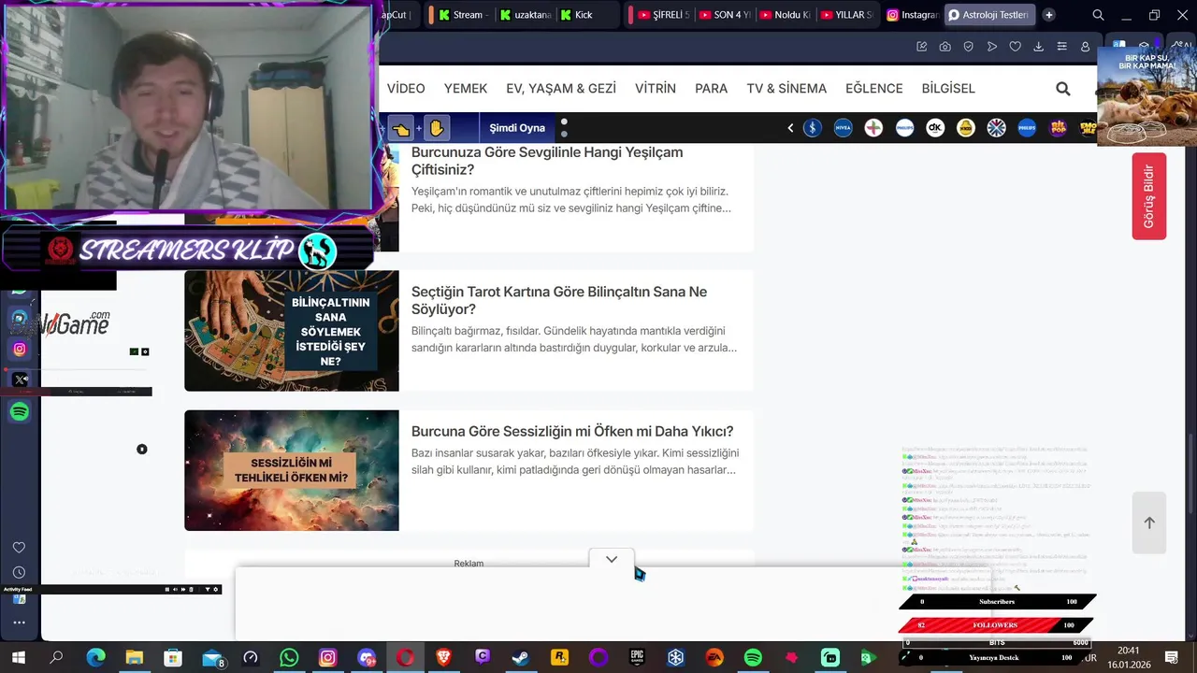This screenshot has width=1197, height=673.
Task: Open Instagram in the browser sidebar
Action: click(20, 349)
